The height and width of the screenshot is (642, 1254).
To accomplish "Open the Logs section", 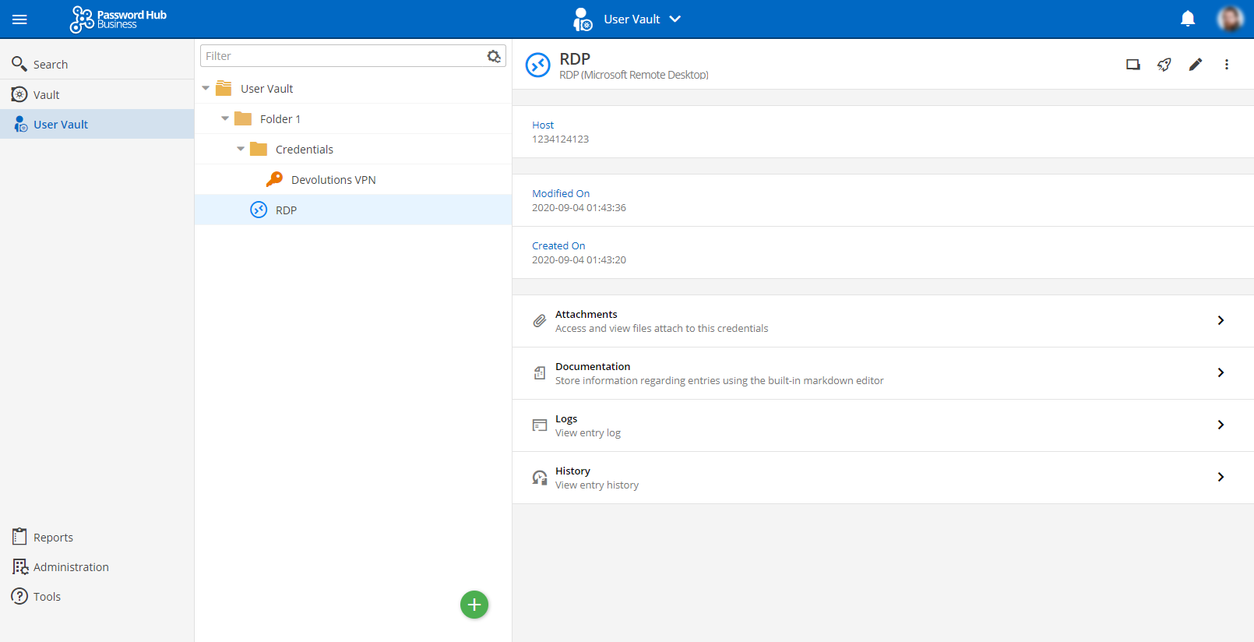I will [x=883, y=425].
